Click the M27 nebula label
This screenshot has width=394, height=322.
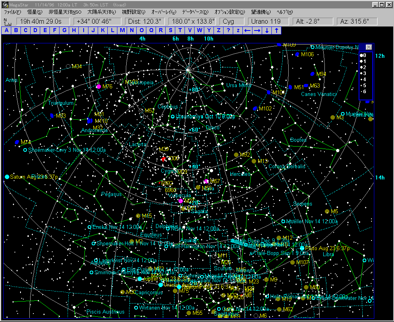point(189,201)
